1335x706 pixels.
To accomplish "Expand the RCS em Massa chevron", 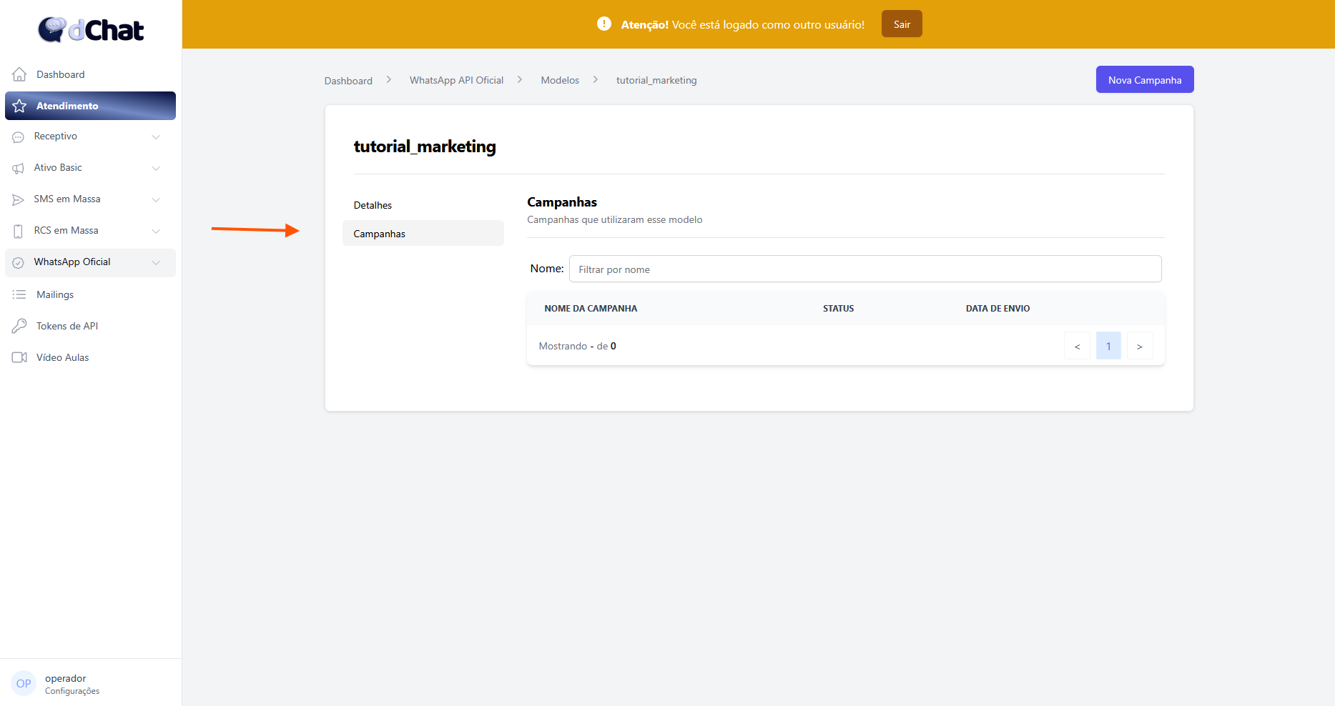I will (x=156, y=231).
